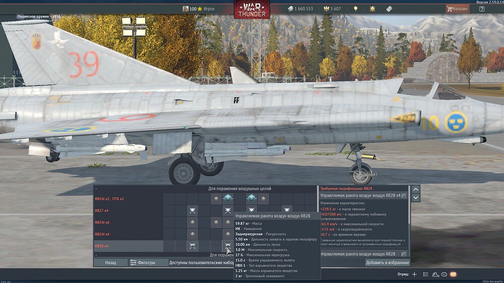504x283 pixels.
Task: Select the left RB24J missile icon in the RB24J x2, ПТБ x2 row
Action: pyautogui.click(x=216, y=199)
